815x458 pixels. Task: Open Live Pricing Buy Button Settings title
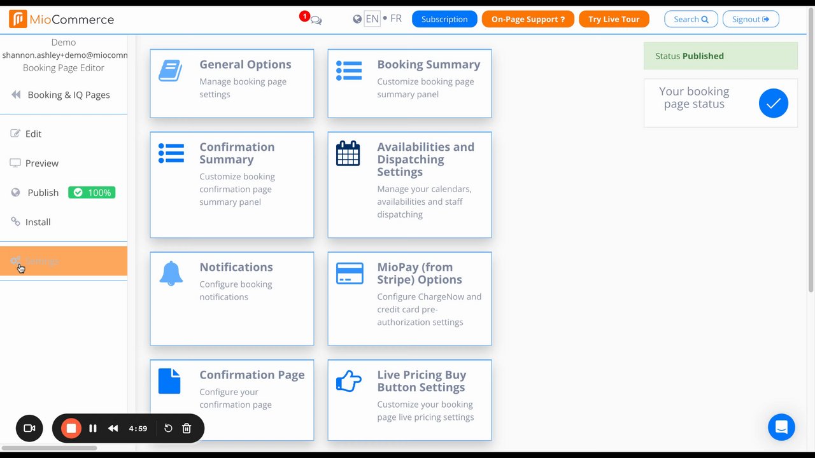(422, 381)
